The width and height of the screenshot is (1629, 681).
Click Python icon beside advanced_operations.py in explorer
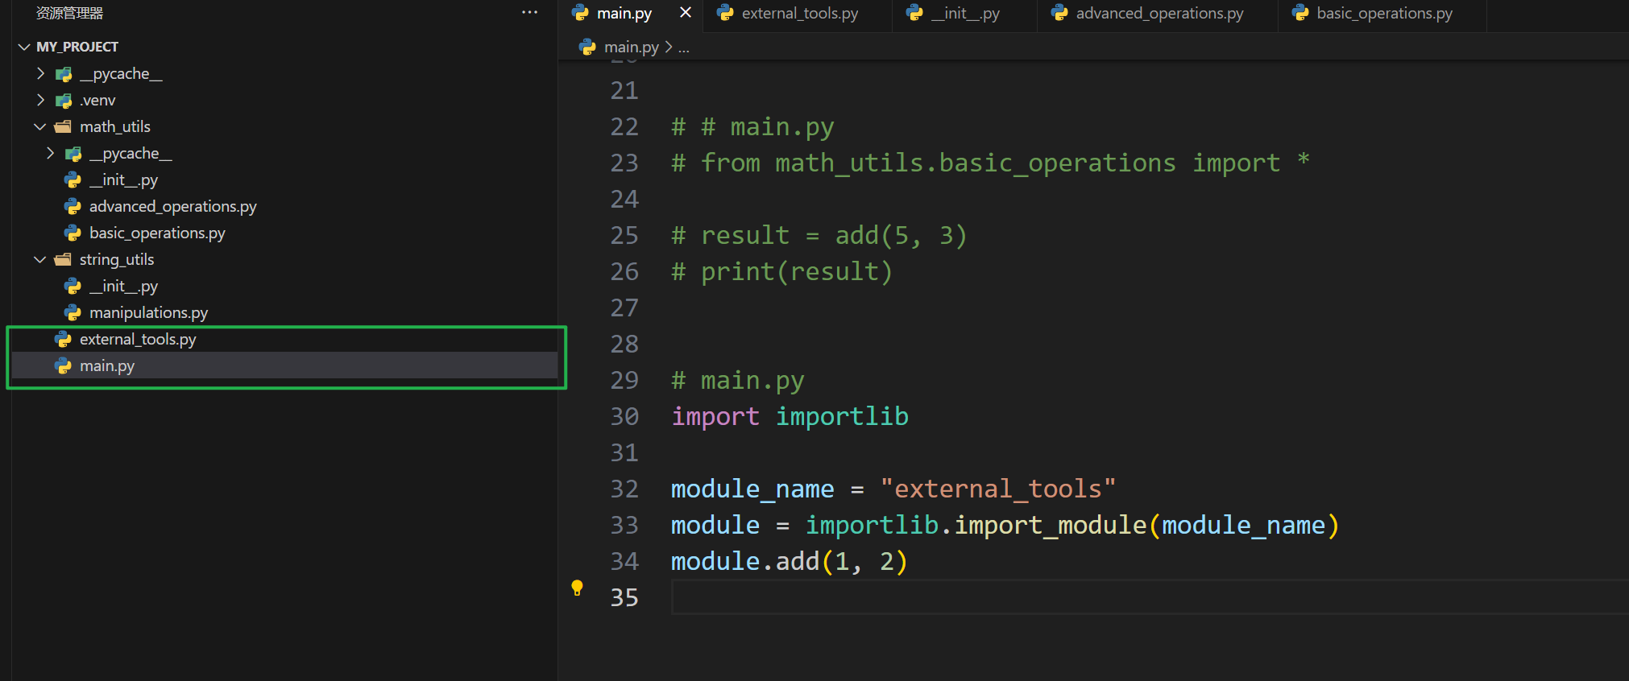point(73,206)
